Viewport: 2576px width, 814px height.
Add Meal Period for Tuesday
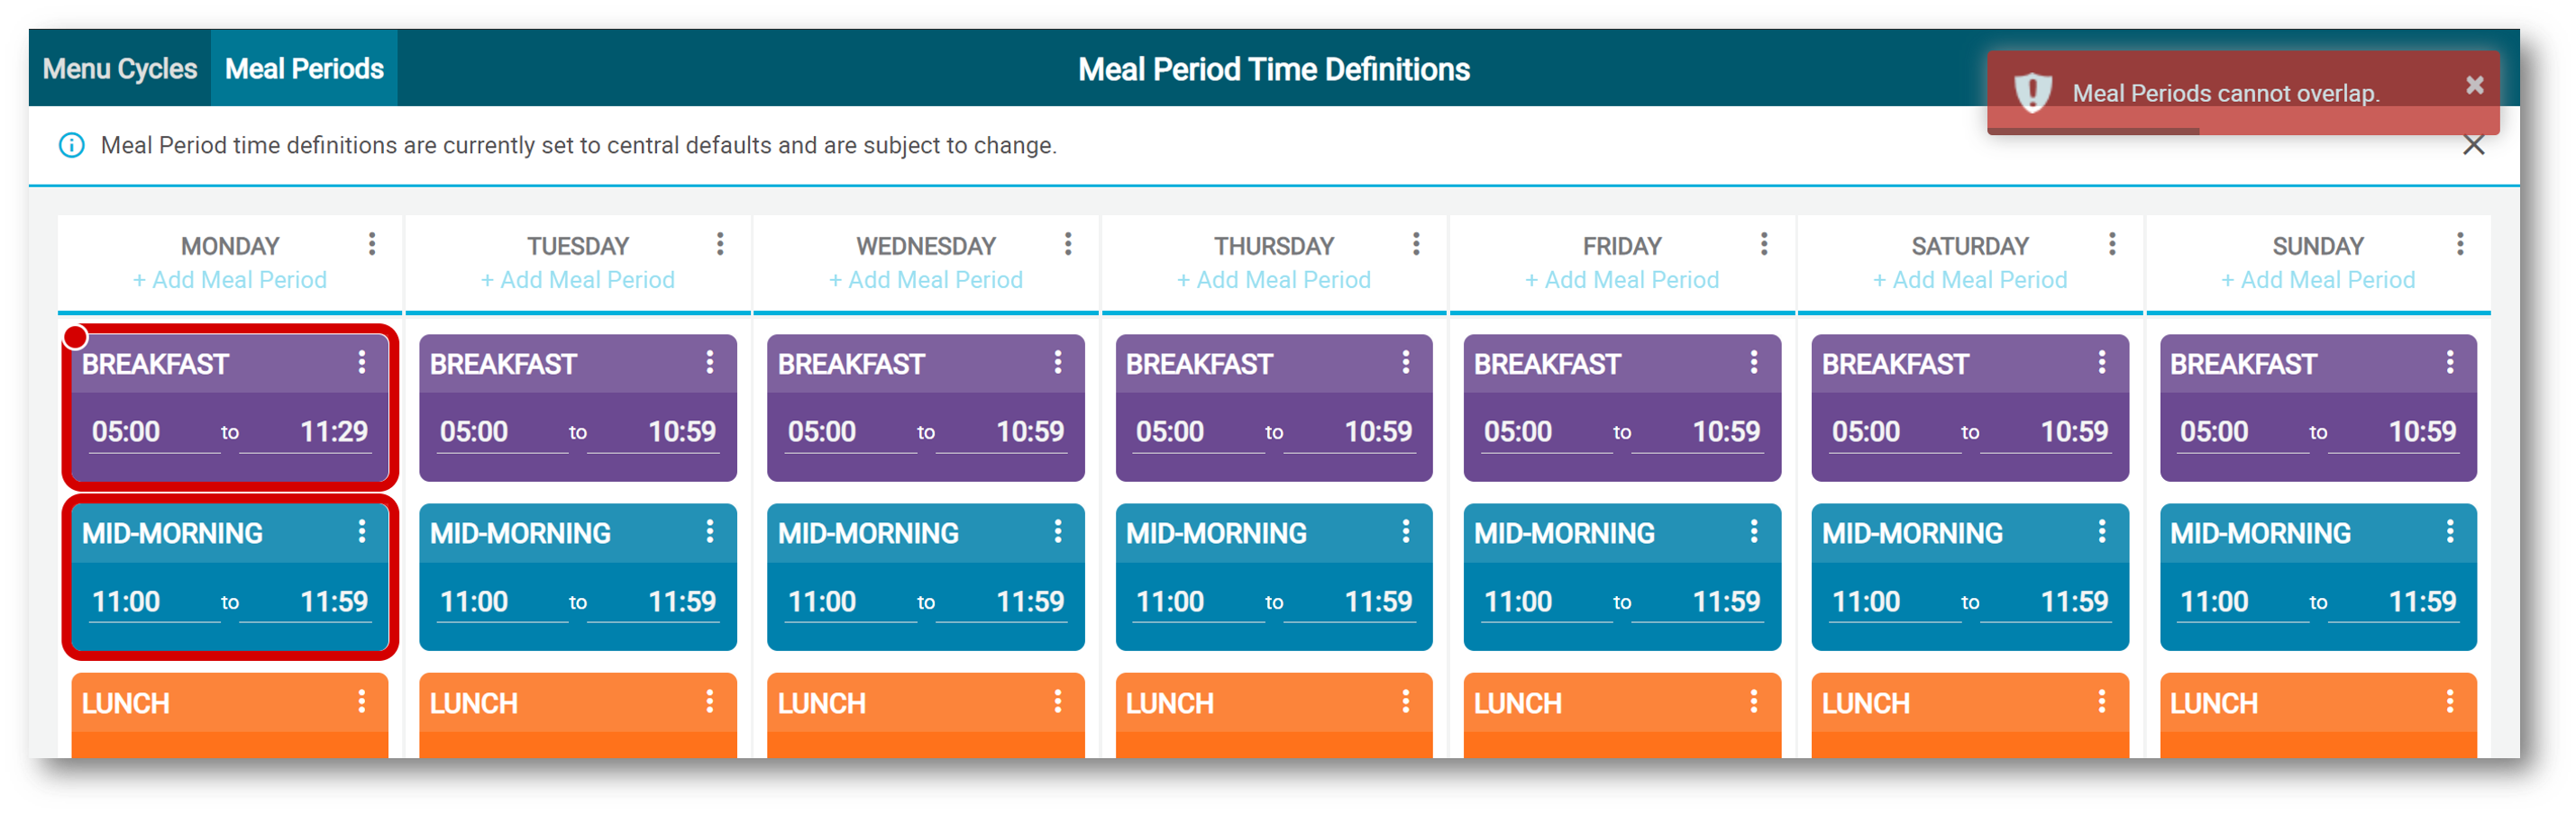(x=578, y=280)
